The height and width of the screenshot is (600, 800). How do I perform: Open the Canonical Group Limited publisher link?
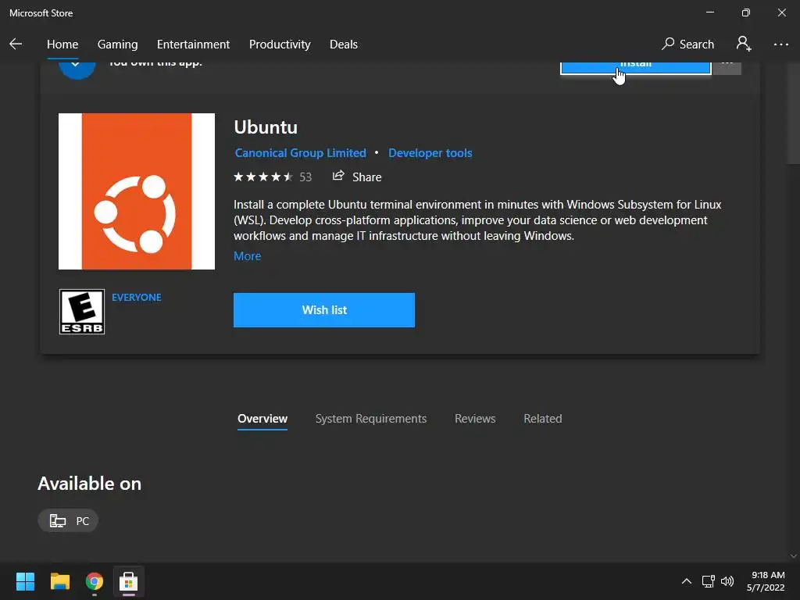click(300, 153)
